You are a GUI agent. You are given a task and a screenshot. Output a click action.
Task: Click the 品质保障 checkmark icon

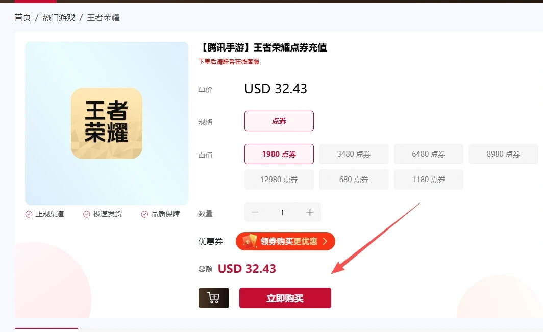[144, 214]
